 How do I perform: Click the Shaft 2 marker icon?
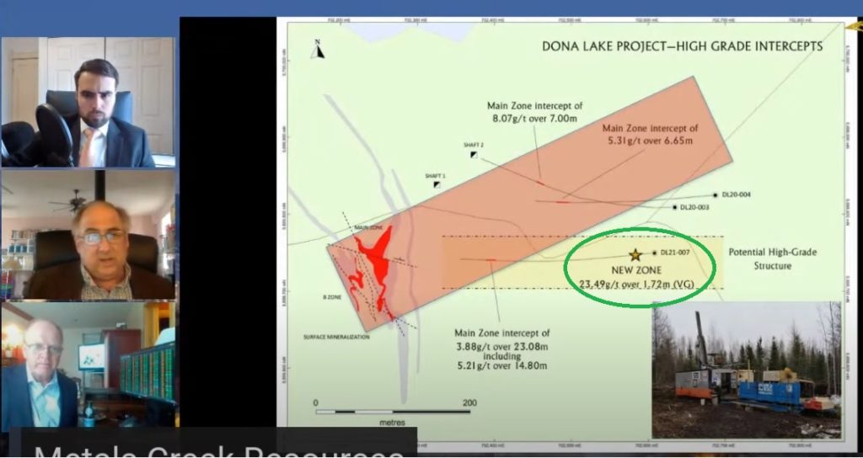[x=474, y=155]
